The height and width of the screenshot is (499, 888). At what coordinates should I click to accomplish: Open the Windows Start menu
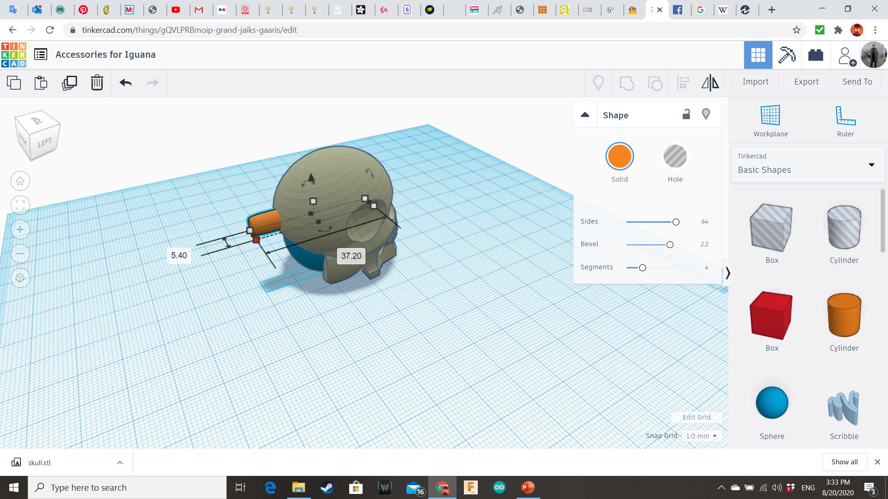tap(14, 487)
